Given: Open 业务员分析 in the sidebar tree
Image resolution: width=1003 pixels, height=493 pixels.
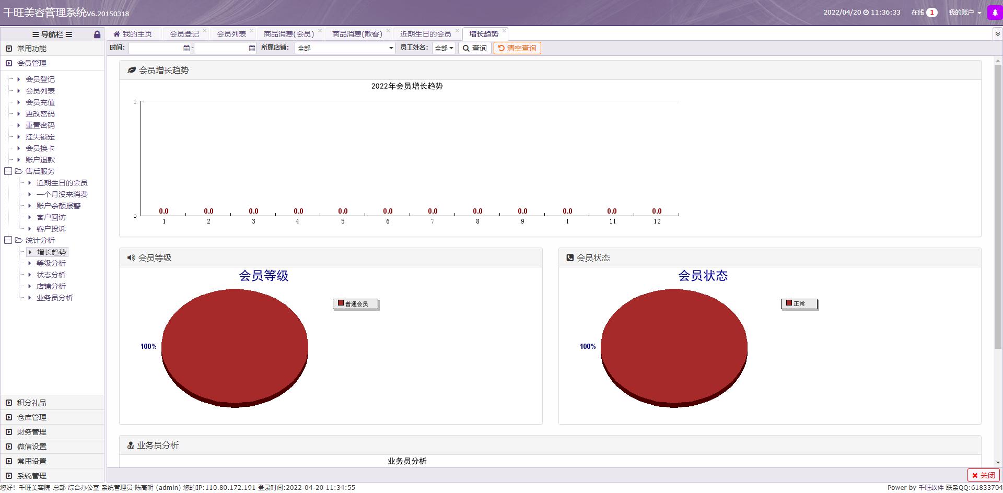Looking at the screenshot, I should [x=55, y=298].
